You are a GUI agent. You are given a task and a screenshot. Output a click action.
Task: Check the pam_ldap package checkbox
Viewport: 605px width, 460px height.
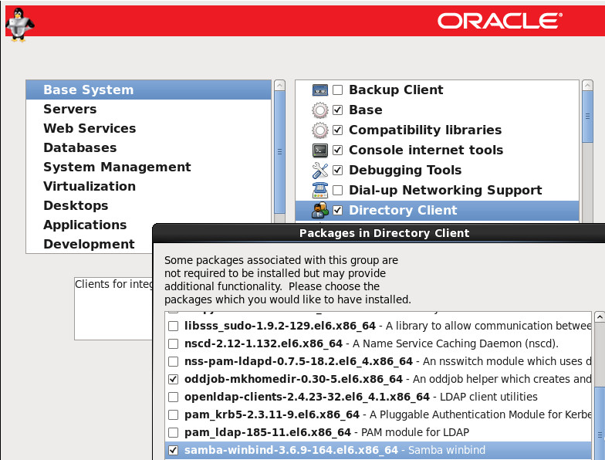(173, 432)
